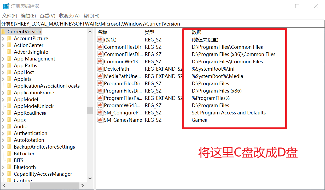Click the ActionCenter folder icon
This screenshot has width=325, height=190.
point(9,45)
